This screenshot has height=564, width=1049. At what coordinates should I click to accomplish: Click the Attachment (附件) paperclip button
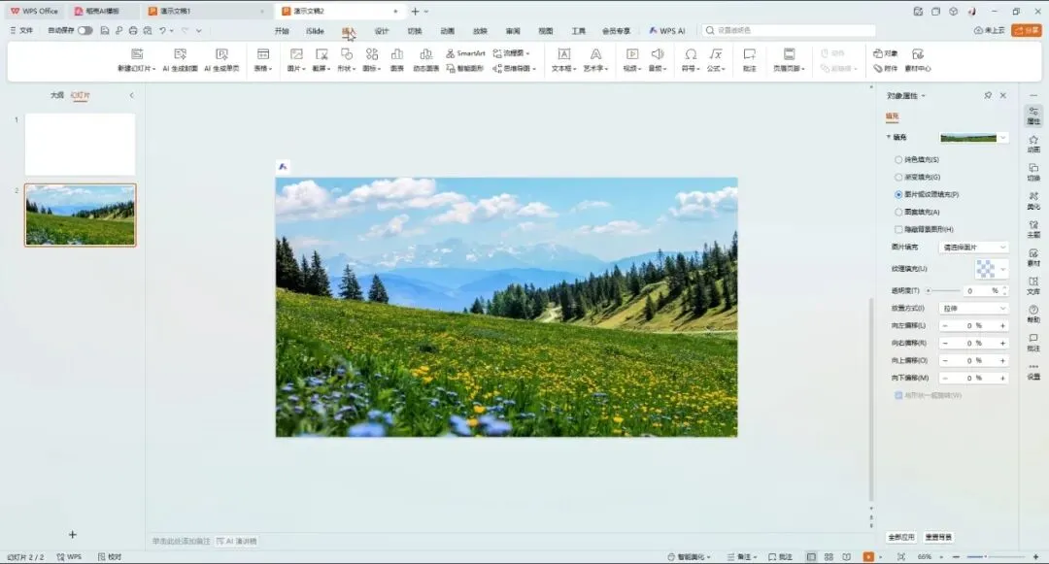pos(885,68)
